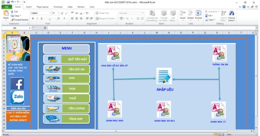Open the font name Calibri dropdown
The height and width of the screenshot is (136, 260).
click(x=50, y=13)
